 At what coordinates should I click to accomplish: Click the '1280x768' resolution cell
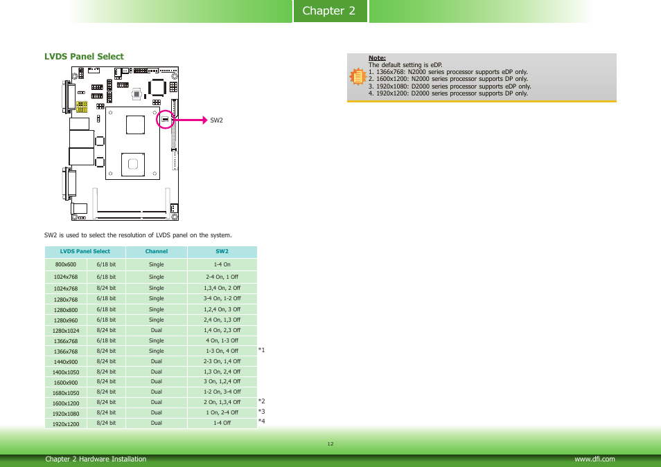click(66, 299)
